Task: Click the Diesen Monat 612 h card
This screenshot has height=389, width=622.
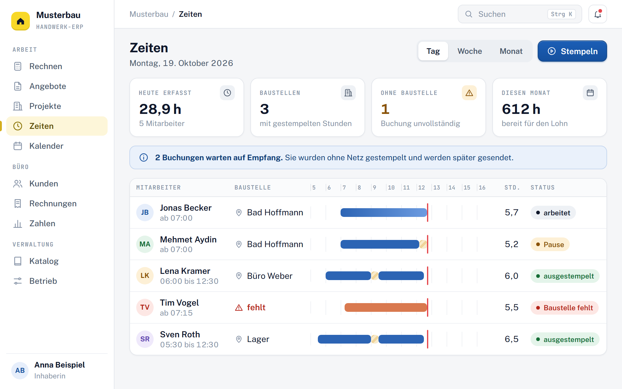Action: (550, 107)
